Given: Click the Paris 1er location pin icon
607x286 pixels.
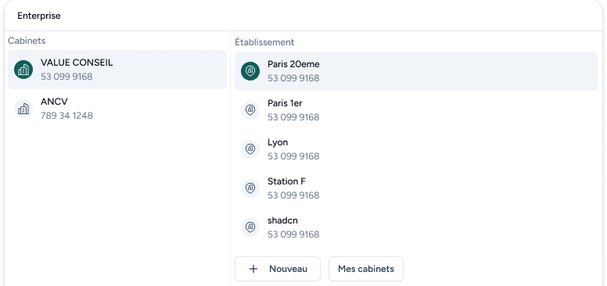Looking at the screenshot, I should [x=250, y=110].
